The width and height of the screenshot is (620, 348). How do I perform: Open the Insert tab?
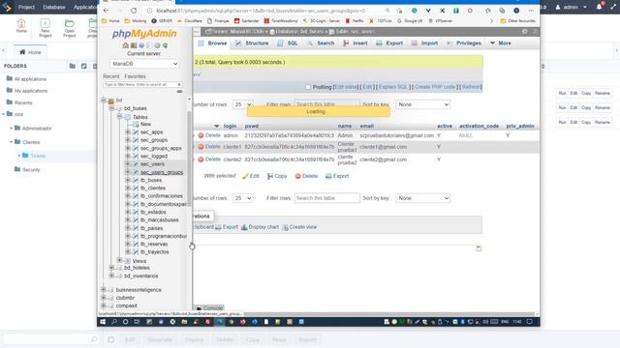pyautogui.click(x=356, y=43)
